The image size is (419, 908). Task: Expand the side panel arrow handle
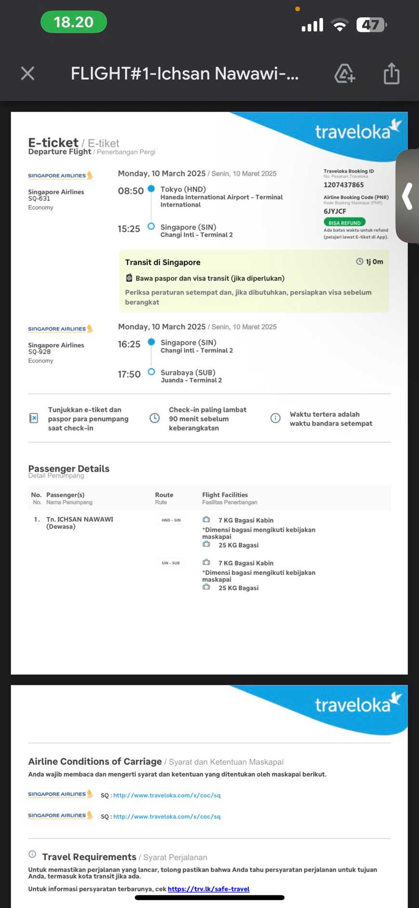pos(408,196)
